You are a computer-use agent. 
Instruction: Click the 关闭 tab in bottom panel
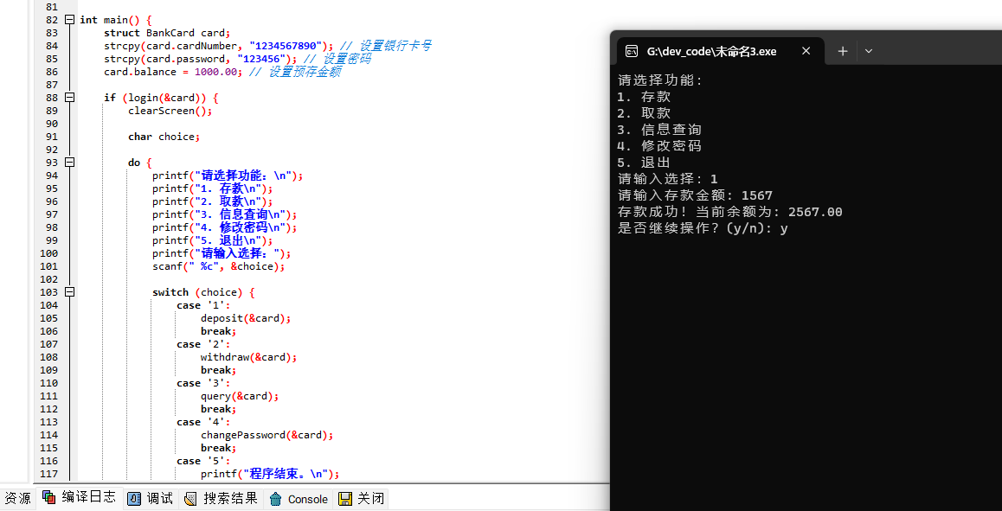[x=361, y=498]
